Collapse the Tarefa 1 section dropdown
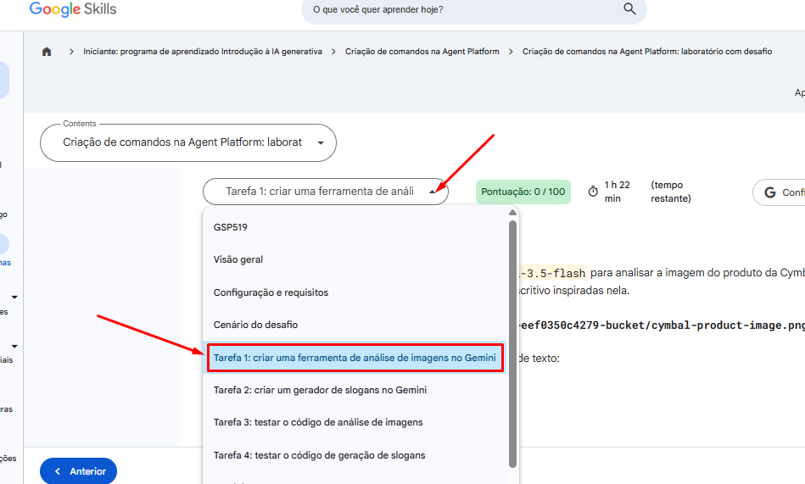This screenshot has height=484, width=805. click(326, 192)
